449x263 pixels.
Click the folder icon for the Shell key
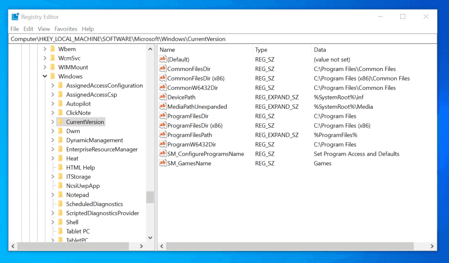(x=60, y=222)
